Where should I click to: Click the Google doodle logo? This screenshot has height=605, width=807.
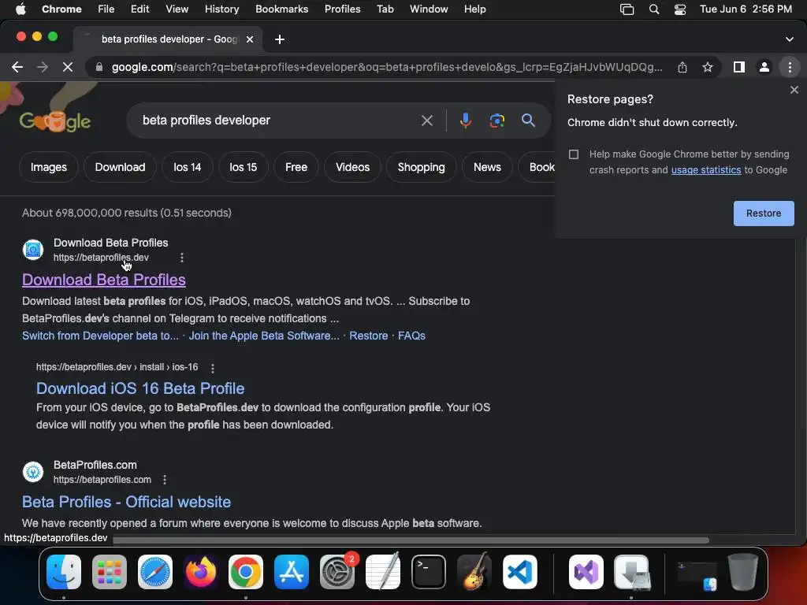pos(55,121)
